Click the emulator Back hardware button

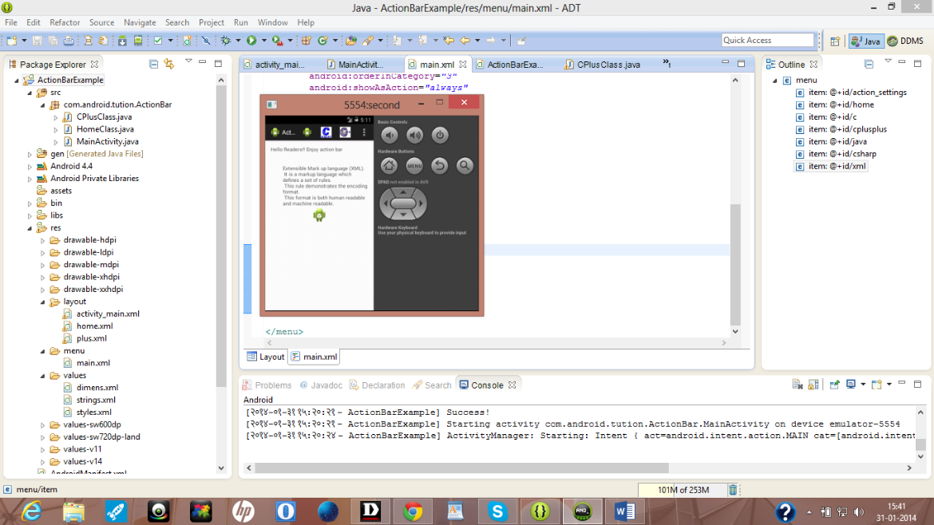pos(439,166)
